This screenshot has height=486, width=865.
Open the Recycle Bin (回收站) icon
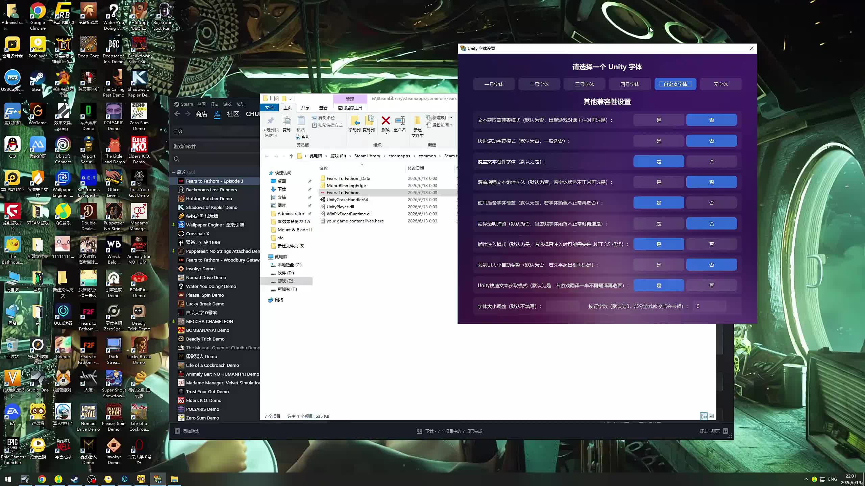point(13,348)
